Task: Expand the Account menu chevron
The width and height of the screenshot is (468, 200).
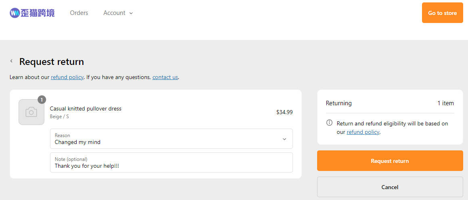Action: click(131, 13)
